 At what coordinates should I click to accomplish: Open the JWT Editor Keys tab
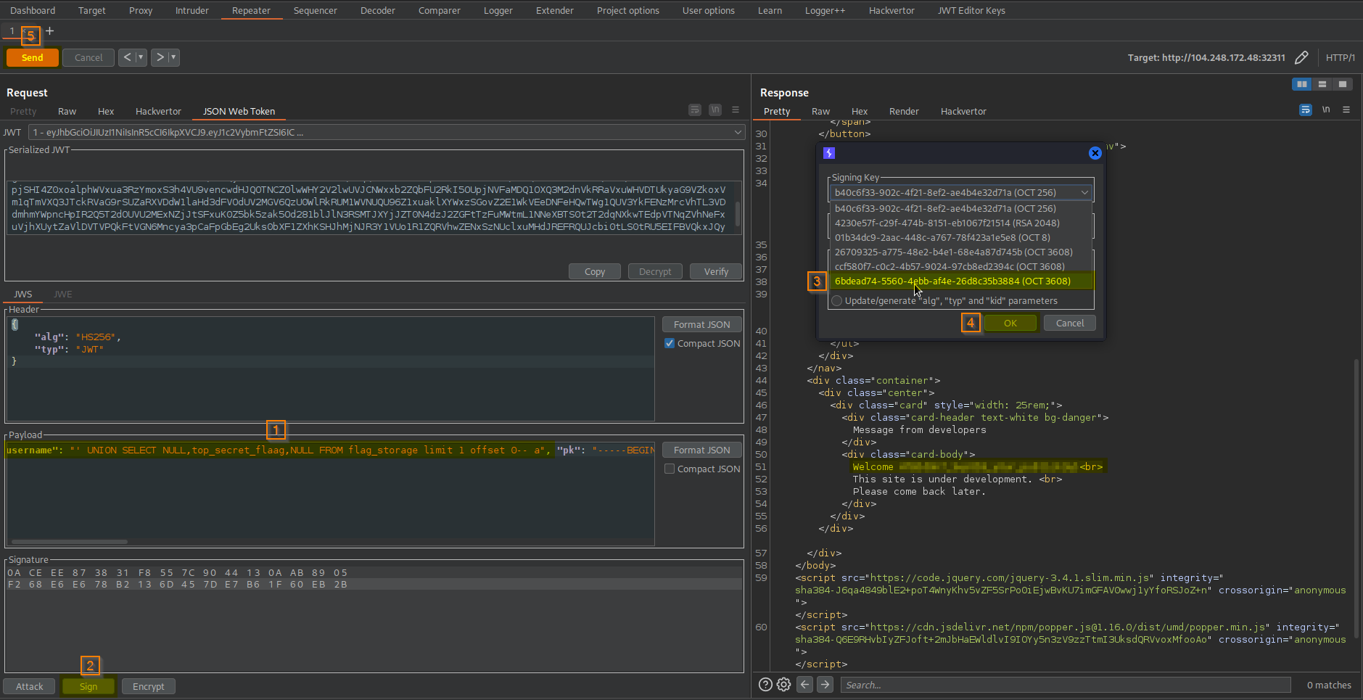pos(971,10)
